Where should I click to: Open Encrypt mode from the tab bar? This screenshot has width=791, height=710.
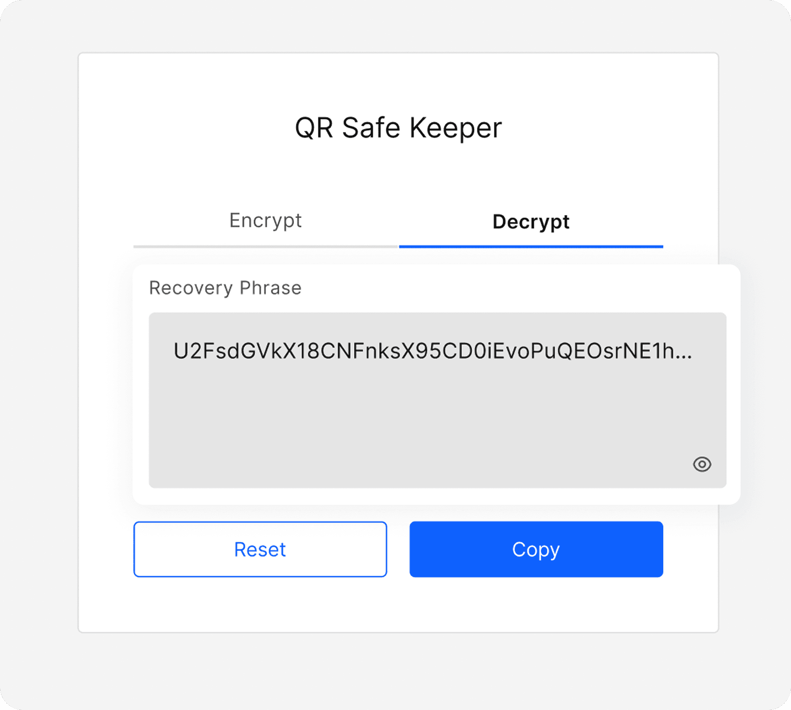pos(266,221)
